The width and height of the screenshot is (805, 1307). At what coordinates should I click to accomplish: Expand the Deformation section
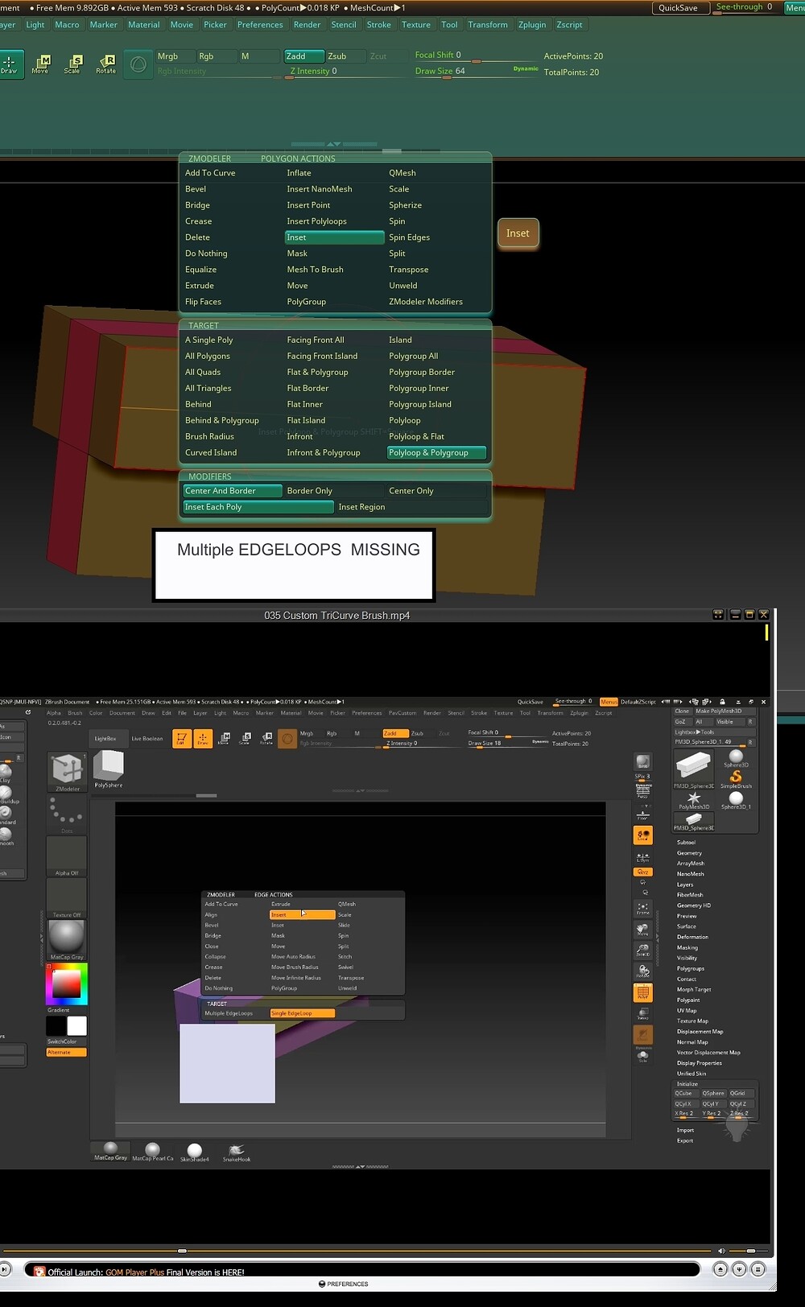click(692, 937)
